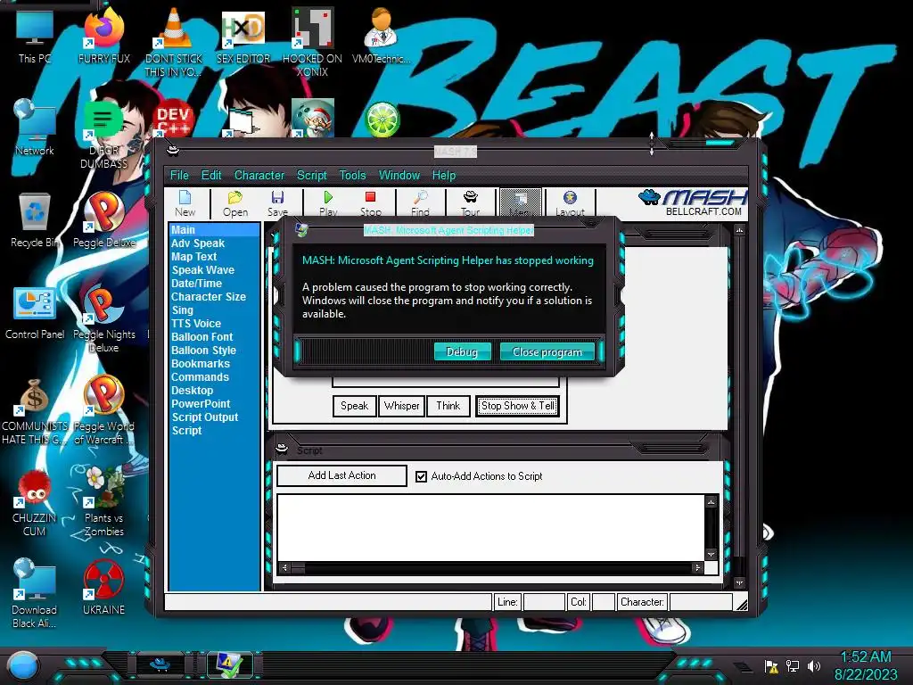The image size is (913, 685).
Task: Click the Debug button
Action: [x=463, y=351]
